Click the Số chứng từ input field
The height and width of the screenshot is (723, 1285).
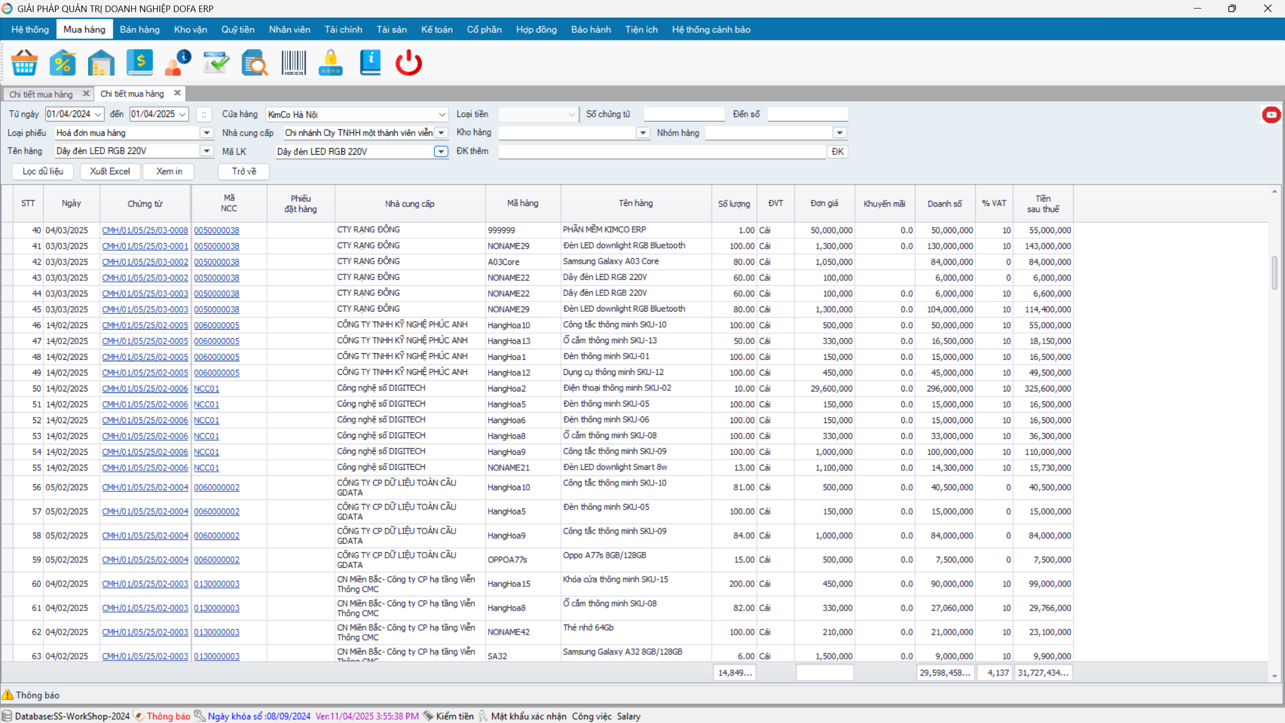coord(684,114)
